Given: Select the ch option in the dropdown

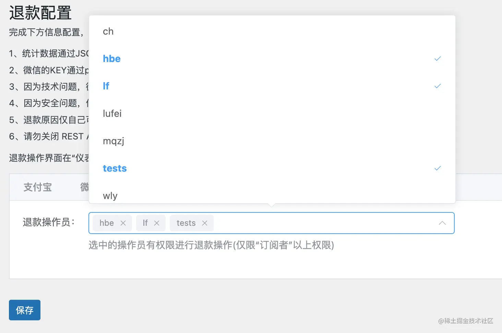Looking at the screenshot, I should click(x=272, y=31).
